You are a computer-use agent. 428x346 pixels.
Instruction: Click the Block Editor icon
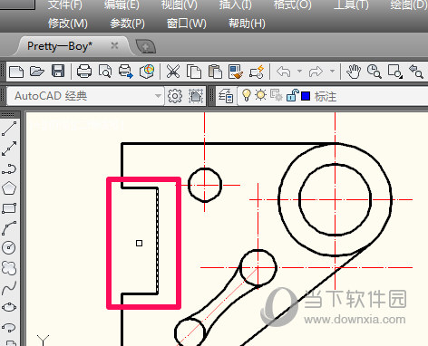point(257,72)
